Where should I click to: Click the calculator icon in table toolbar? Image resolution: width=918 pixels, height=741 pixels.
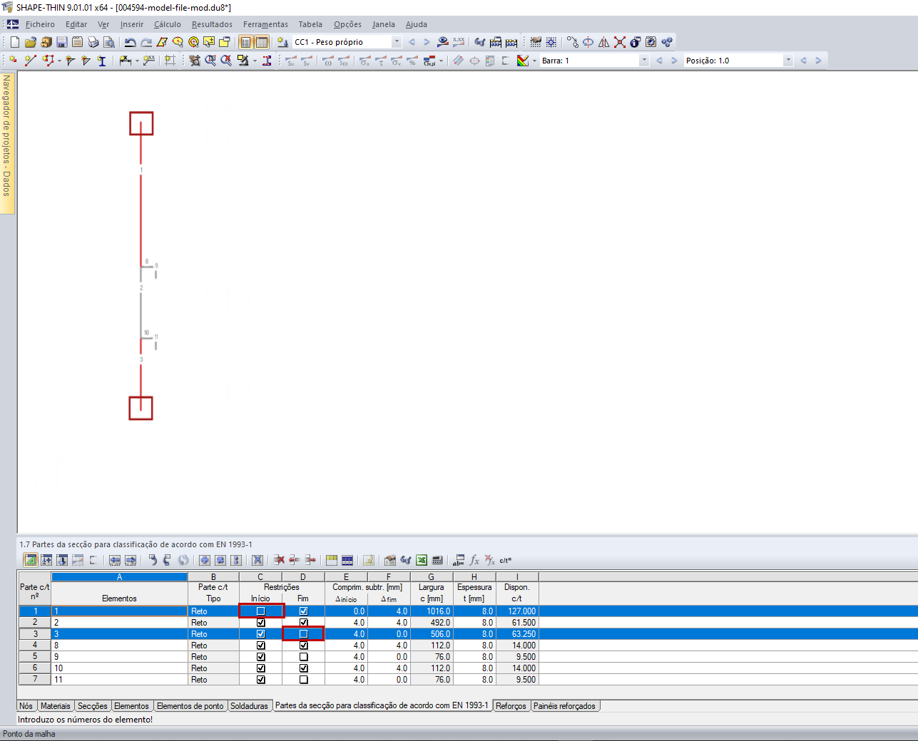click(437, 560)
